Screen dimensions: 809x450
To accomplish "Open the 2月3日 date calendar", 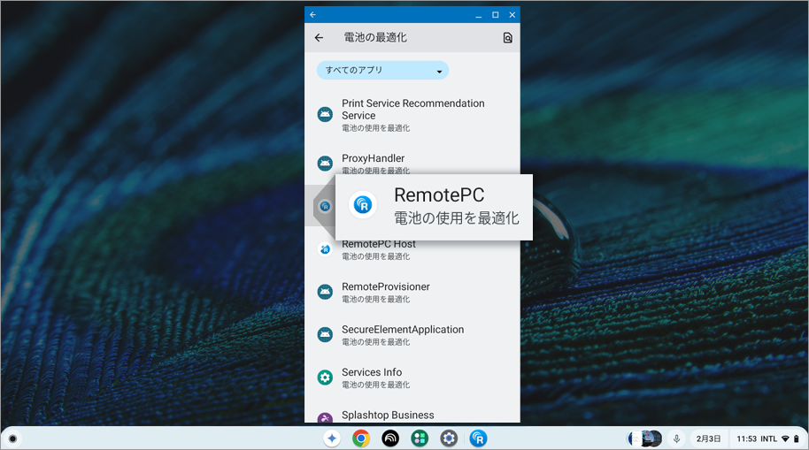I will click(x=708, y=439).
